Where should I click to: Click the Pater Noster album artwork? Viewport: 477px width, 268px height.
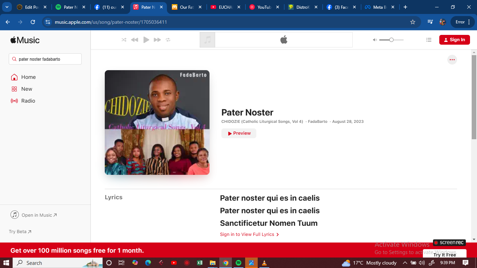click(x=157, y=122)
